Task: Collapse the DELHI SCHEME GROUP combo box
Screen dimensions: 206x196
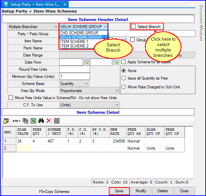Action: point(105,27)
